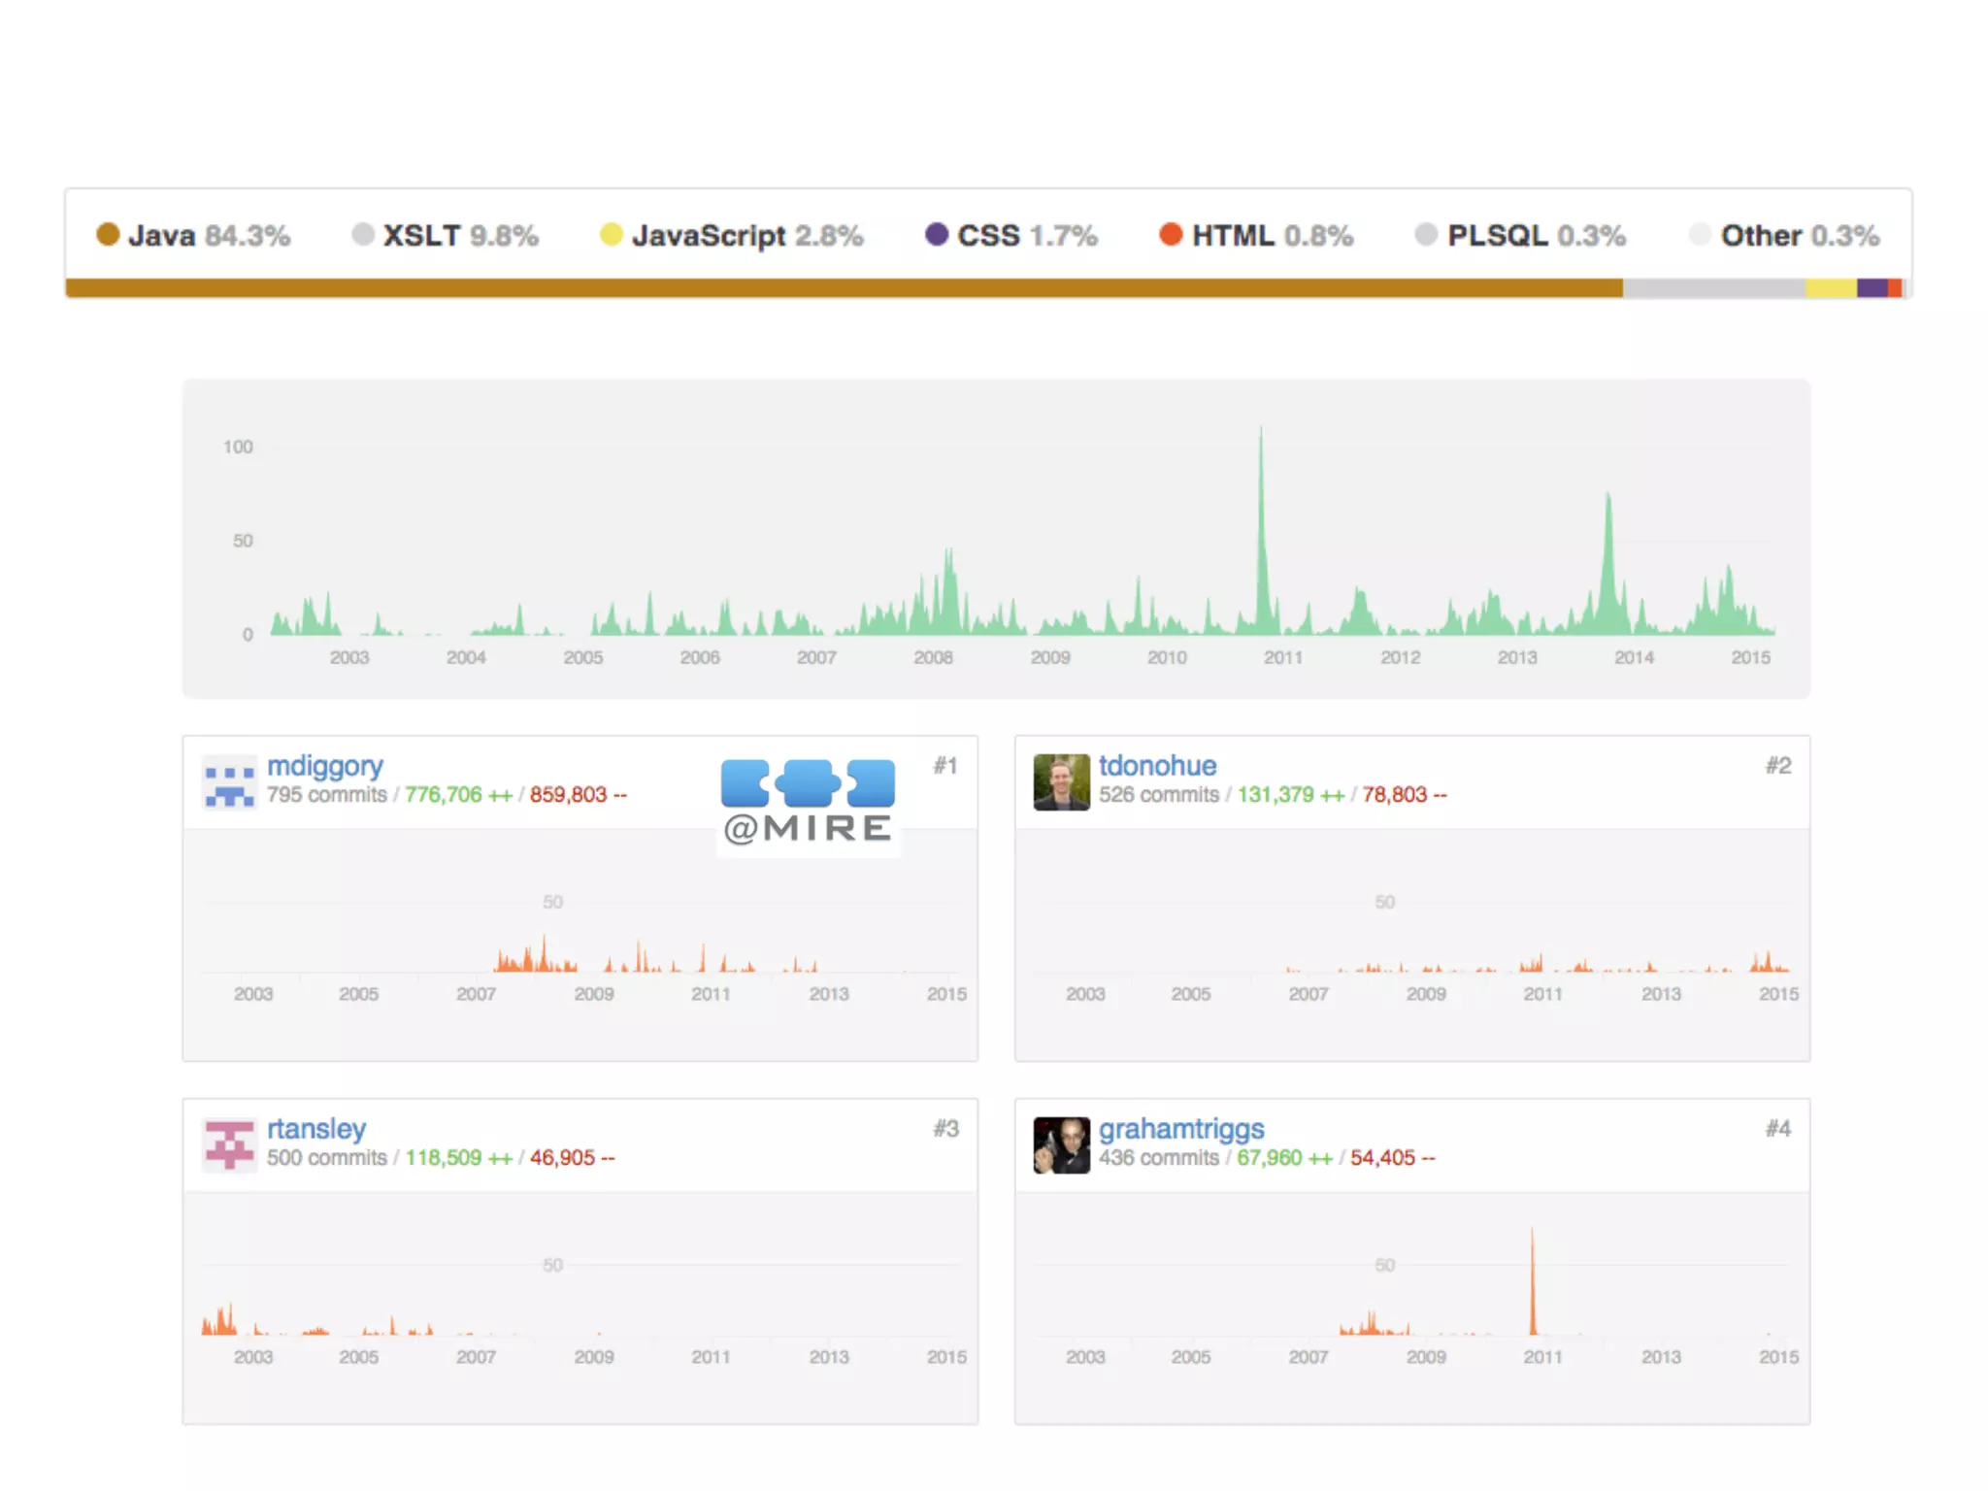Click the yellow JavaScript bar segment
1988x1491 pixels.
(1831, 288)
